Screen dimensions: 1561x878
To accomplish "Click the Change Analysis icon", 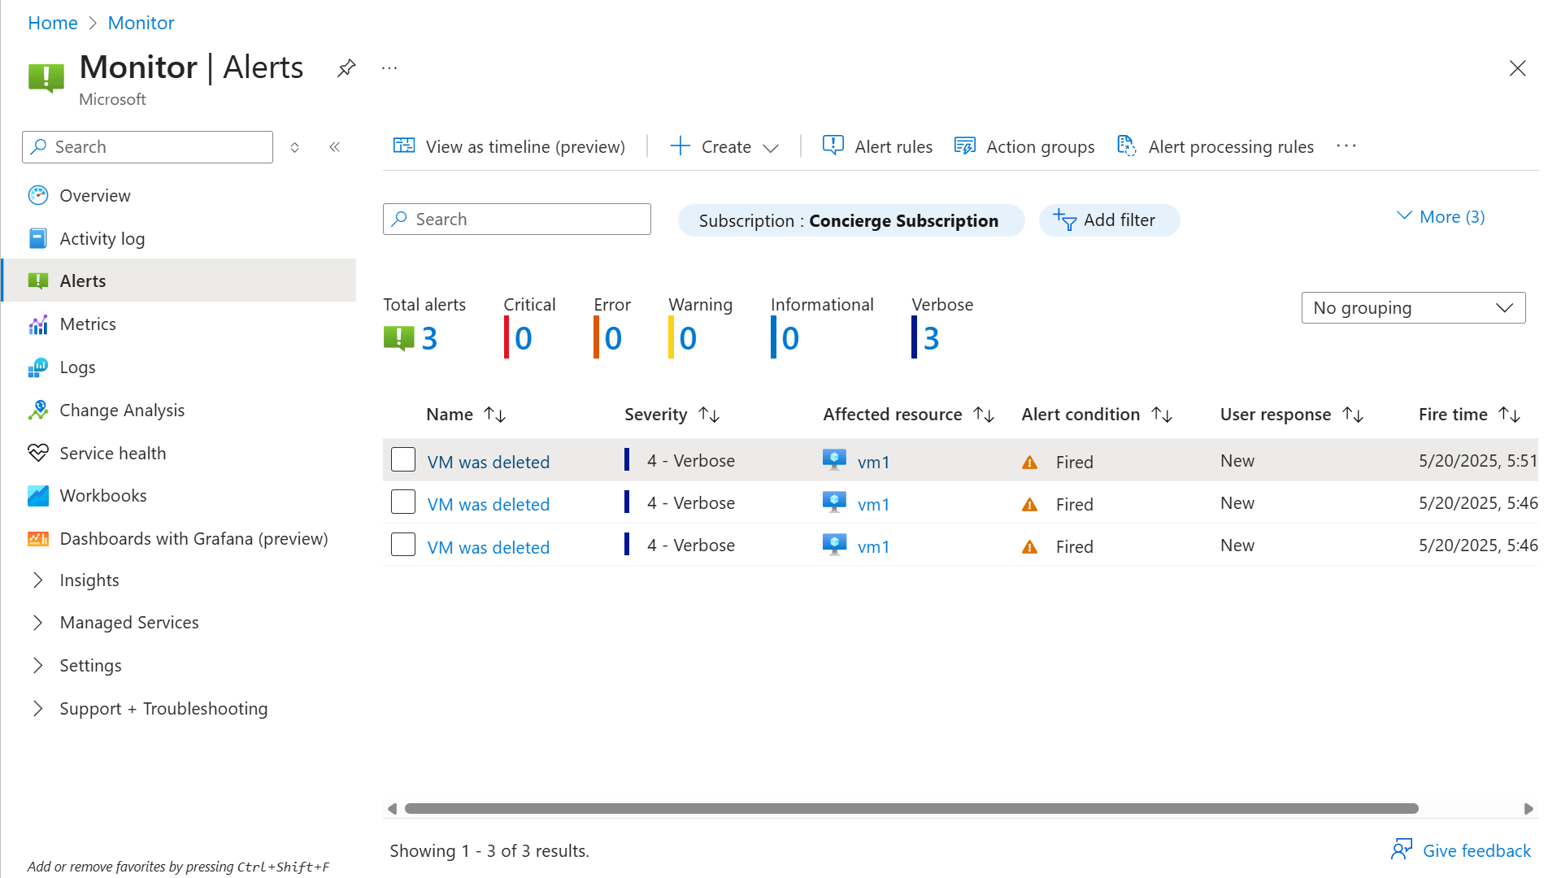I will coord(38,411).
